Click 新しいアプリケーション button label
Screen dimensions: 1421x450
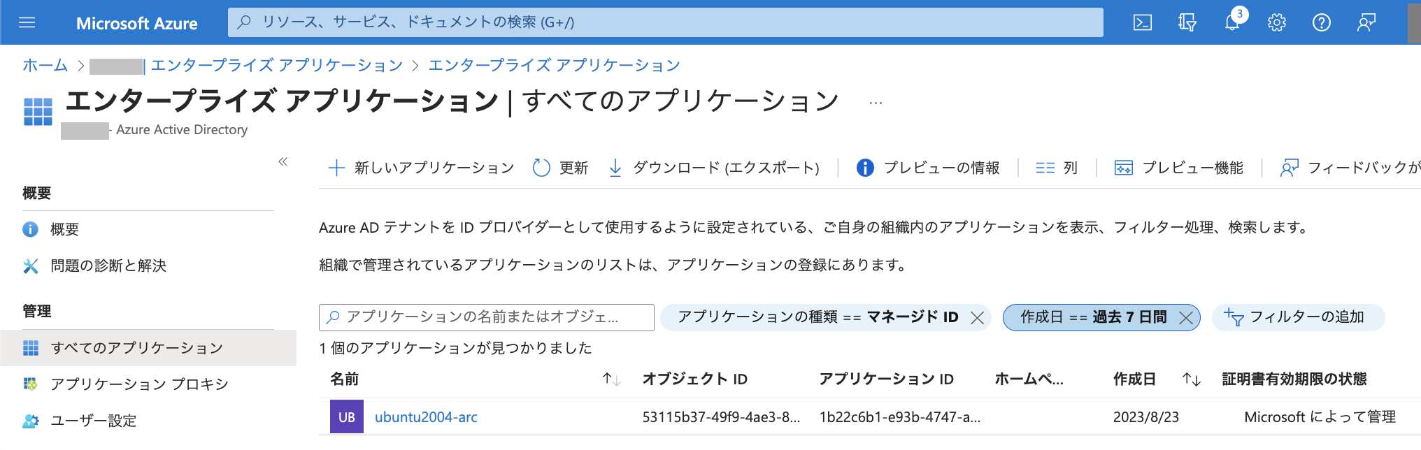tap(434, 168)
